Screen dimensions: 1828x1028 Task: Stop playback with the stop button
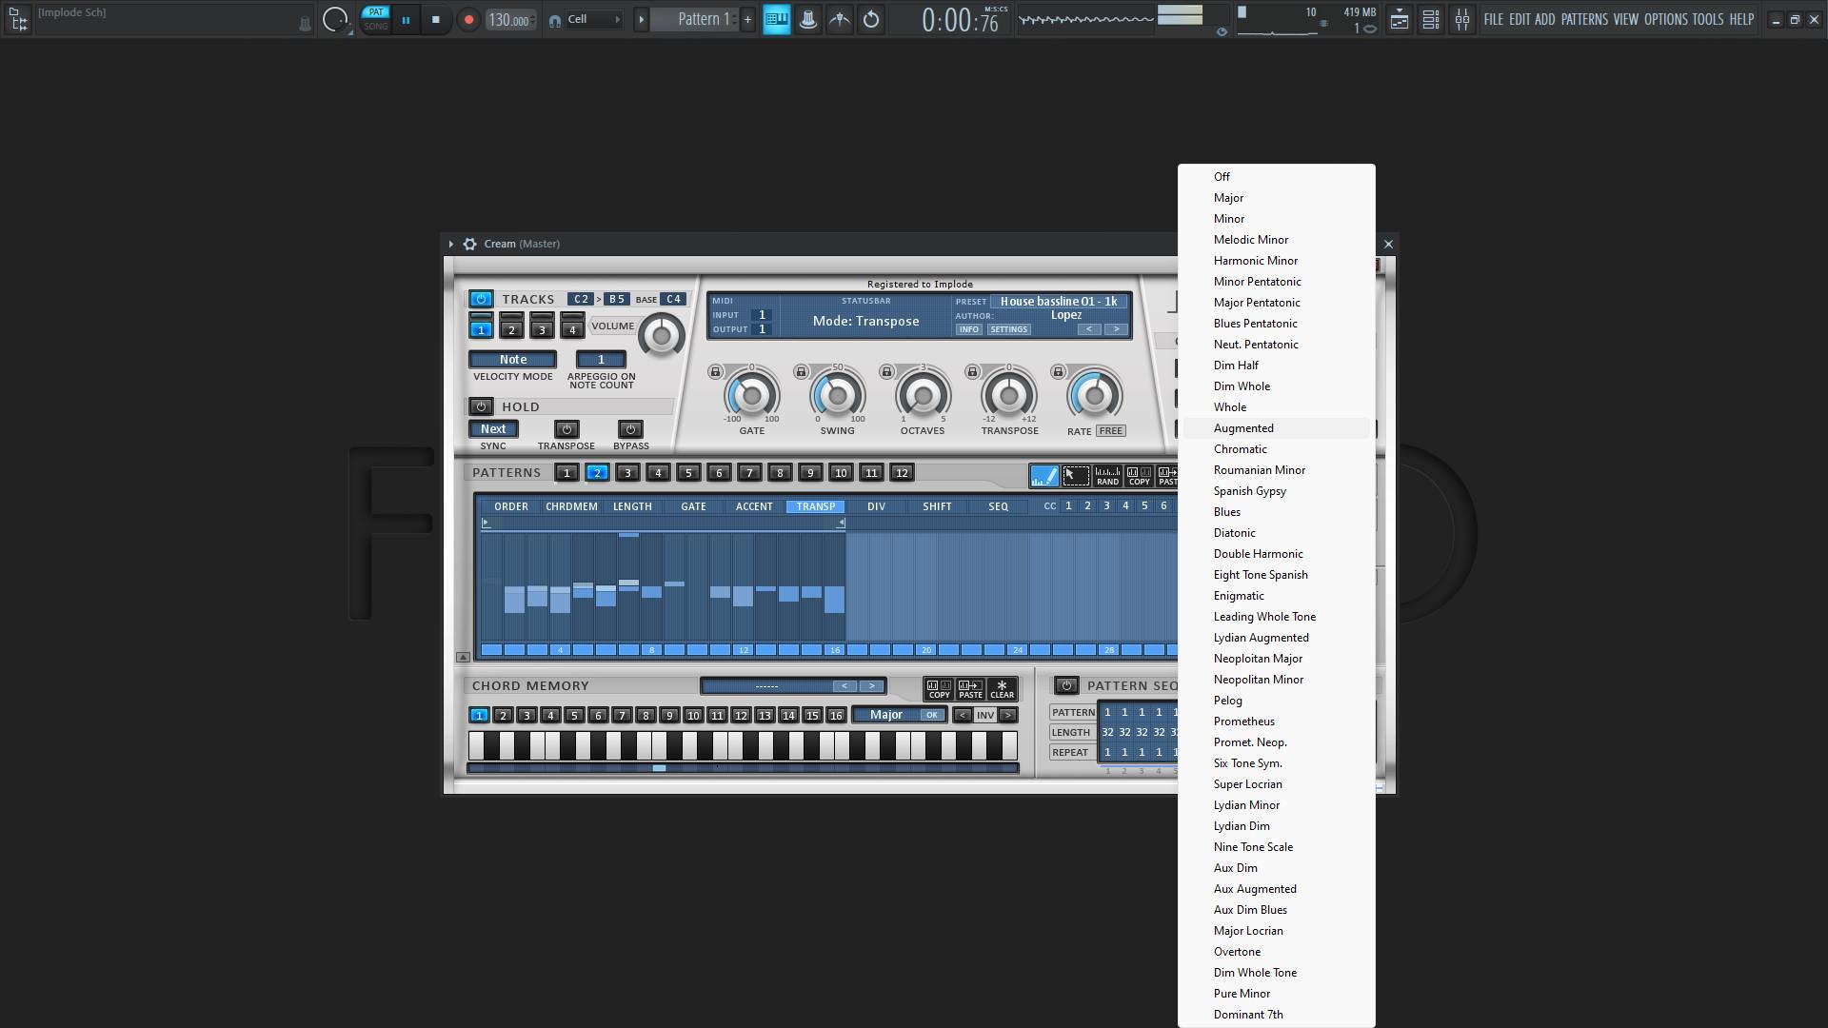[x=436, y=19]
